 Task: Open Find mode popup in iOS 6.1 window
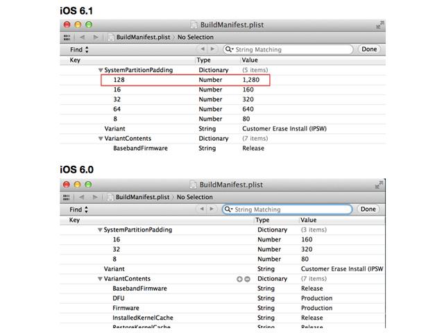pyautogui.click(x=79, y=49)
